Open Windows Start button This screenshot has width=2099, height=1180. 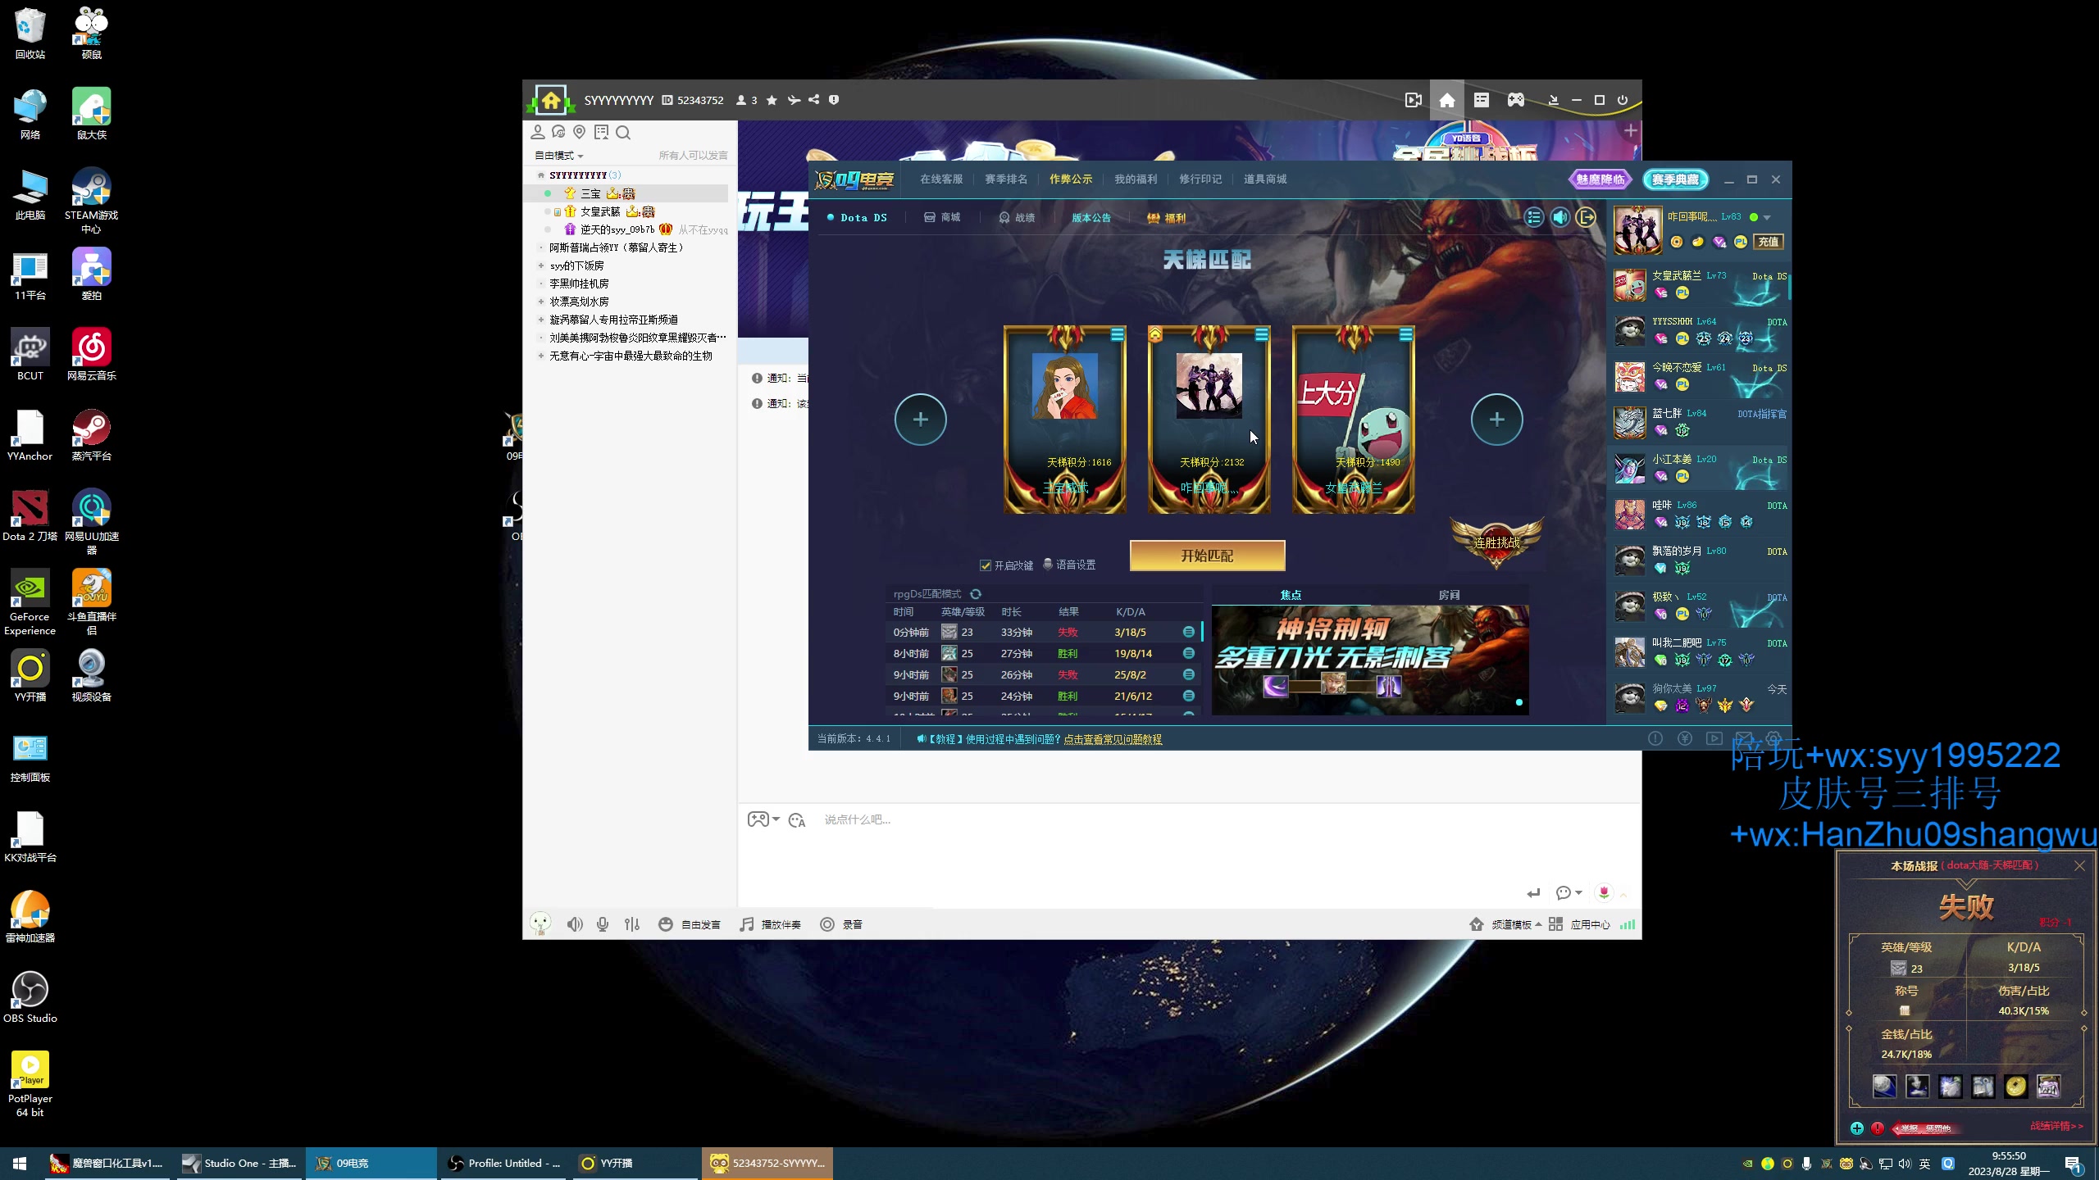point(20,1164)
